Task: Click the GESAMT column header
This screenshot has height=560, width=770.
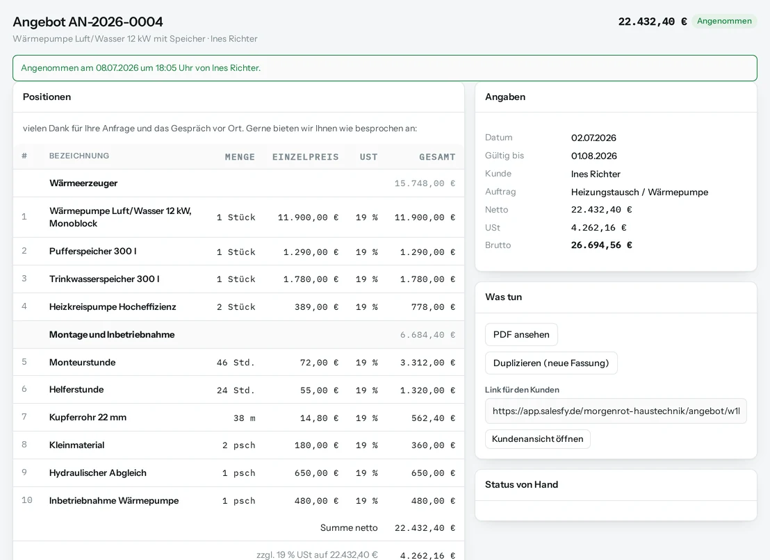Action: (437, 157)
